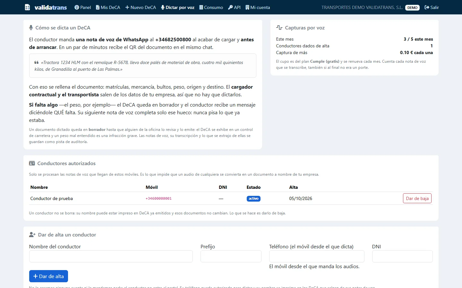Click the Mis DeCA document icon
The height and width of the screenshot is (288, 462).
click(98, 7)
